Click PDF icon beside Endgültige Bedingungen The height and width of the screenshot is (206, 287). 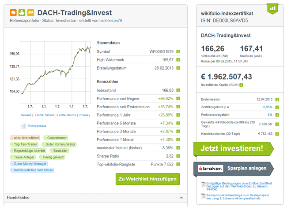tap(203, 185)
